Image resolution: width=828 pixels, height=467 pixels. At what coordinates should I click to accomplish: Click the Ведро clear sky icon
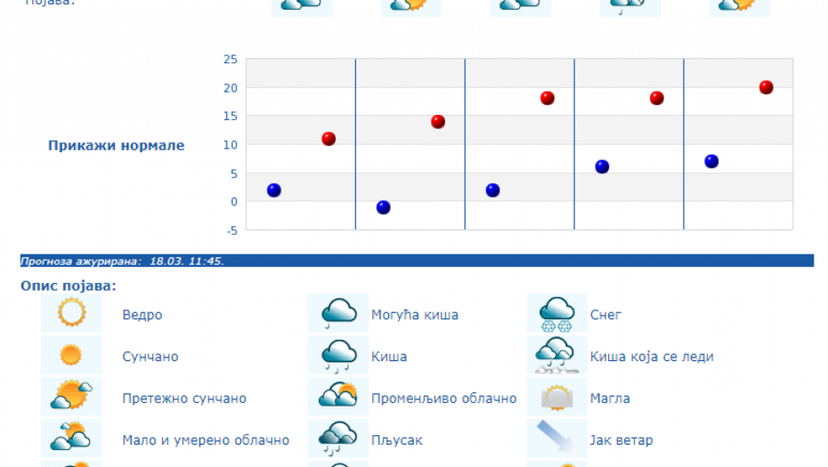[x=71, y=314]
